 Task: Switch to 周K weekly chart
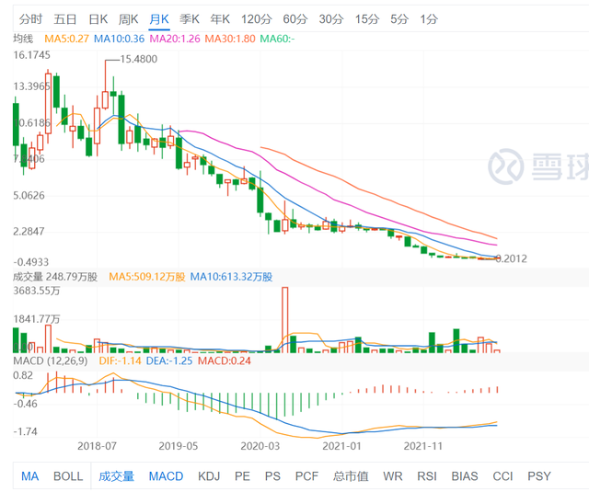coord(128,18)
